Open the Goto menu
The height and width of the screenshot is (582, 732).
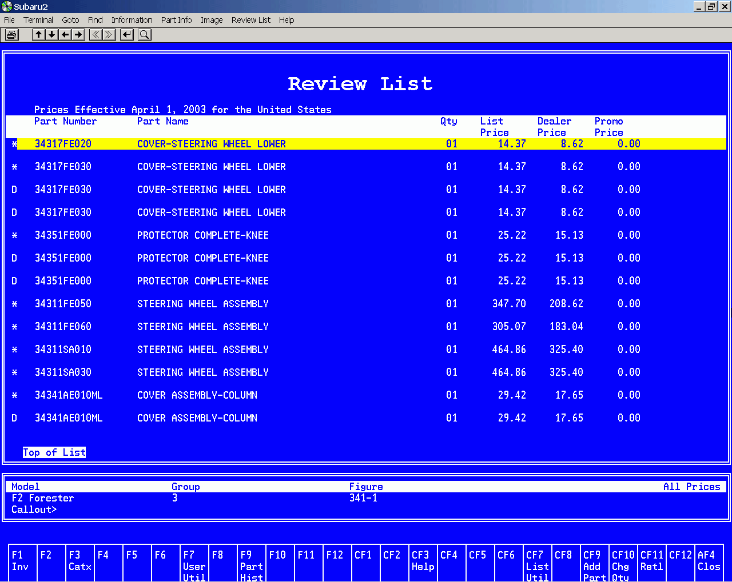70,20
